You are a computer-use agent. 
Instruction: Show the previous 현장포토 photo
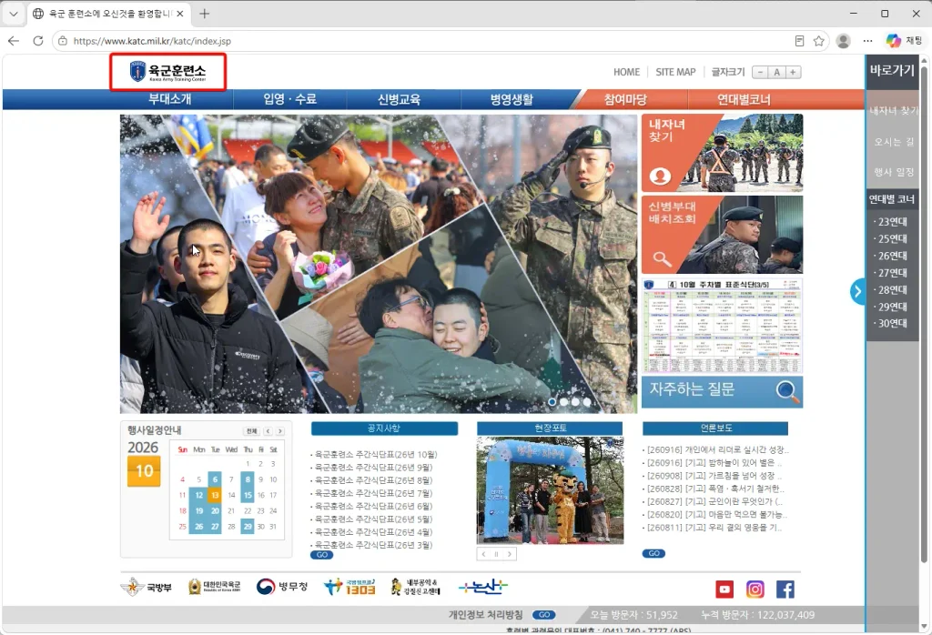click(x=484, y=554)
